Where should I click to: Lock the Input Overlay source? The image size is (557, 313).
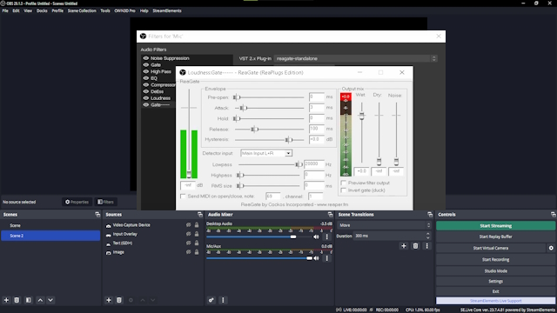[197, 234]
